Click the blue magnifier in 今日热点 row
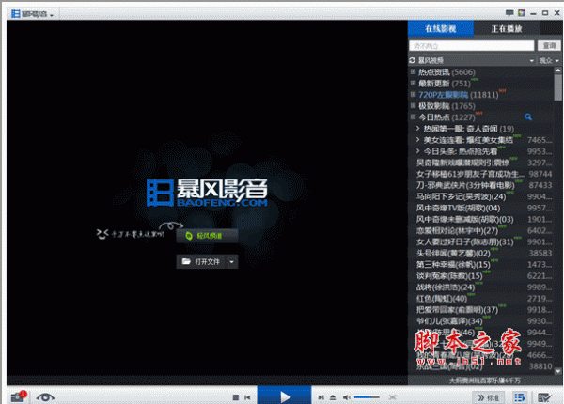This screenshot has height=404, width=564. pos(528,117)
